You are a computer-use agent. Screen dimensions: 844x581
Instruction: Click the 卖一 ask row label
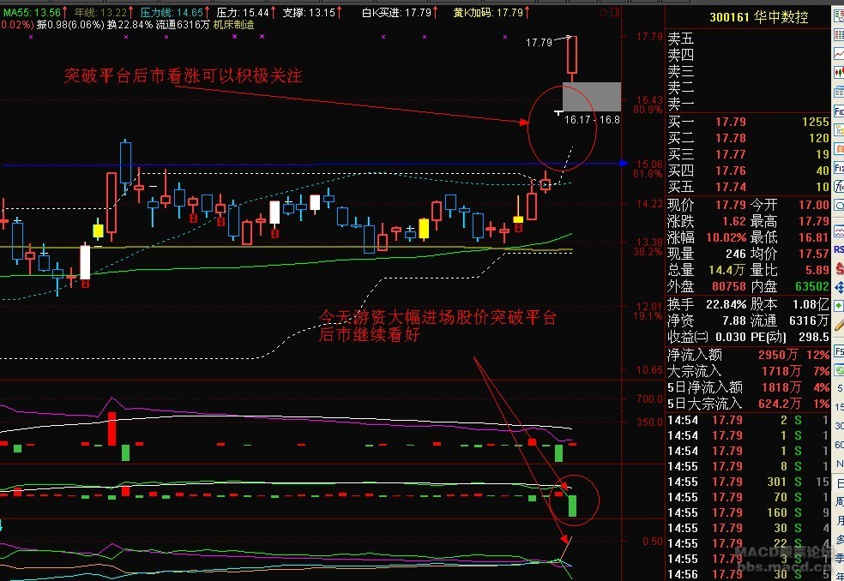point(681,103)
